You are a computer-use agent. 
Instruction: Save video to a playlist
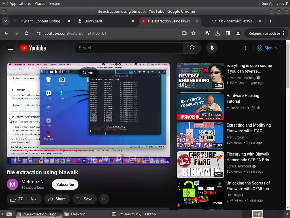pos(84,199)
